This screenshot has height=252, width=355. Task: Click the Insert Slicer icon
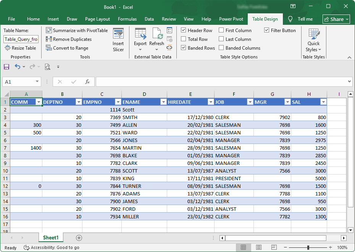click(x=118, y=34)
